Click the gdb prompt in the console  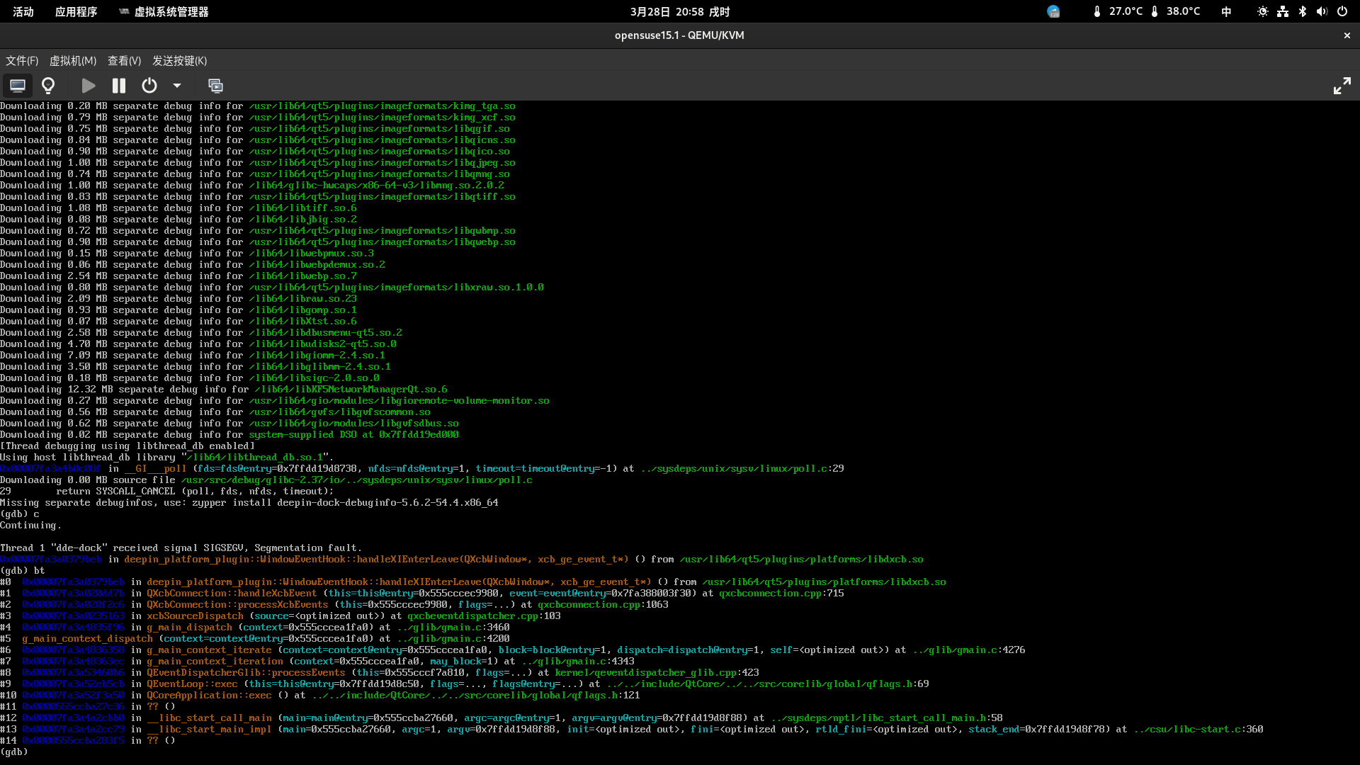13,752
